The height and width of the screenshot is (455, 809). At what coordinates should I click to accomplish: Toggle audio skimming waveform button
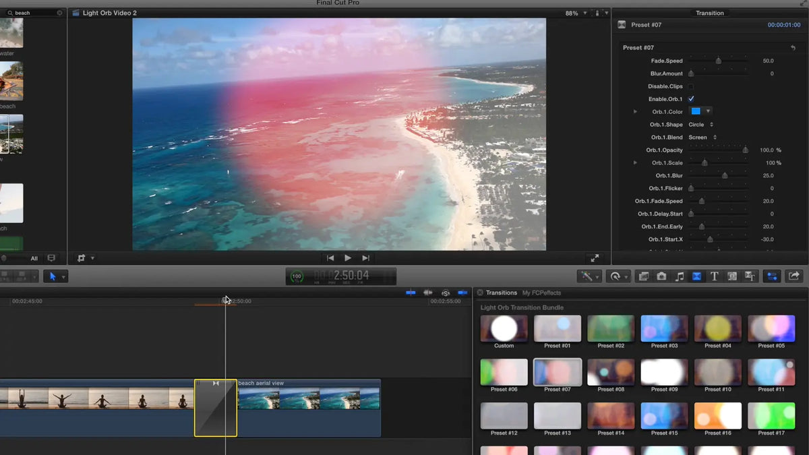point(428,293)
